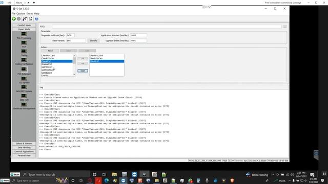Screen dimensions: 328x184
Task: Select CheckFSCCert in the right selected list
Action: (107, 56)
